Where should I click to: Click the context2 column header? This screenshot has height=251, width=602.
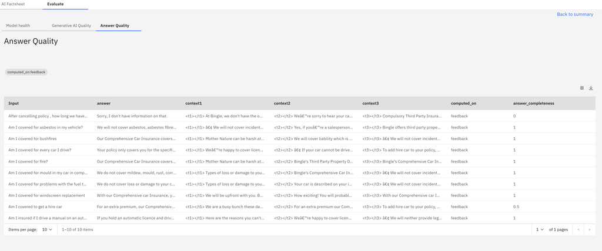282,103
